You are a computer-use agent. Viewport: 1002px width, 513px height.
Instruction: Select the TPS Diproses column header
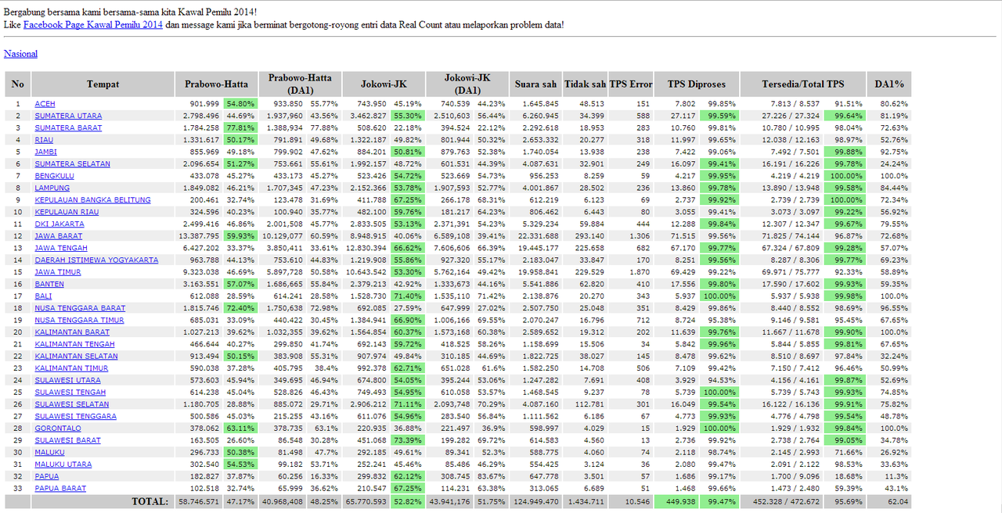pos(697,84)
